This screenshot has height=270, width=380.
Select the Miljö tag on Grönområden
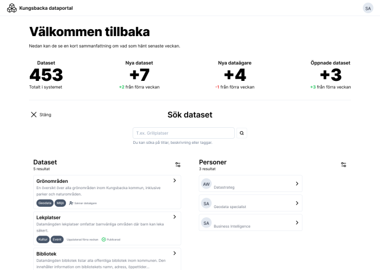pos(60,203)
